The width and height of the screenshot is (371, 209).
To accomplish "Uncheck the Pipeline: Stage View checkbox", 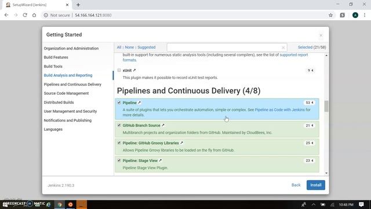I will (119, 160).
